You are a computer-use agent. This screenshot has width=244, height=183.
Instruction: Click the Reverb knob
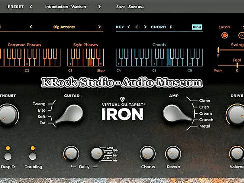point(173,153)
